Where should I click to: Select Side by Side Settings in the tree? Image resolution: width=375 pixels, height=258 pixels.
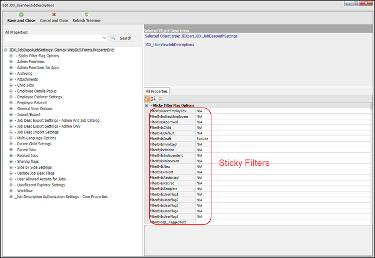[33, 167]
